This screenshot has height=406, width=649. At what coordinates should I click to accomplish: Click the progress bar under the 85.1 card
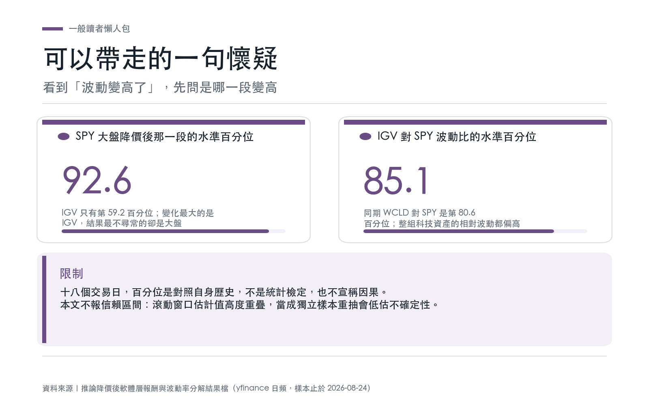coord(475,231)
